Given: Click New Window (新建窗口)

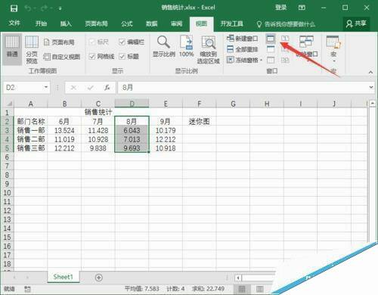Looking at the screenshot, I should coord(242,39).
